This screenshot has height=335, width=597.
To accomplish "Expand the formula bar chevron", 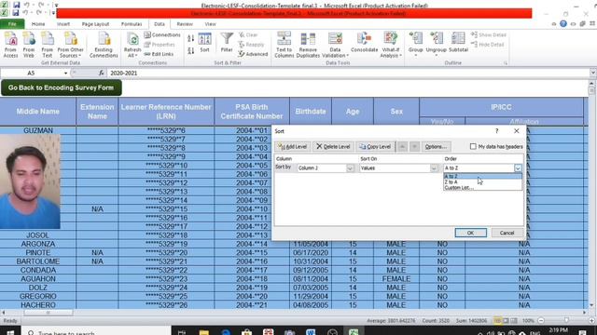I will (593, 73).
